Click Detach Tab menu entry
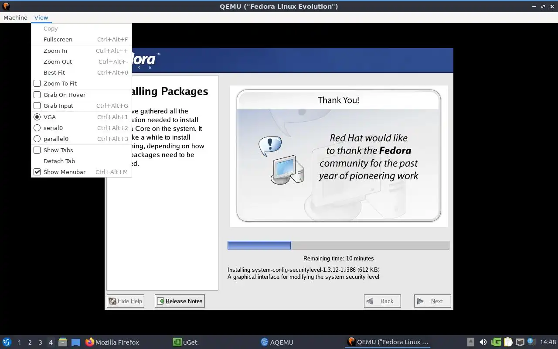 click(x=81, y=161)
